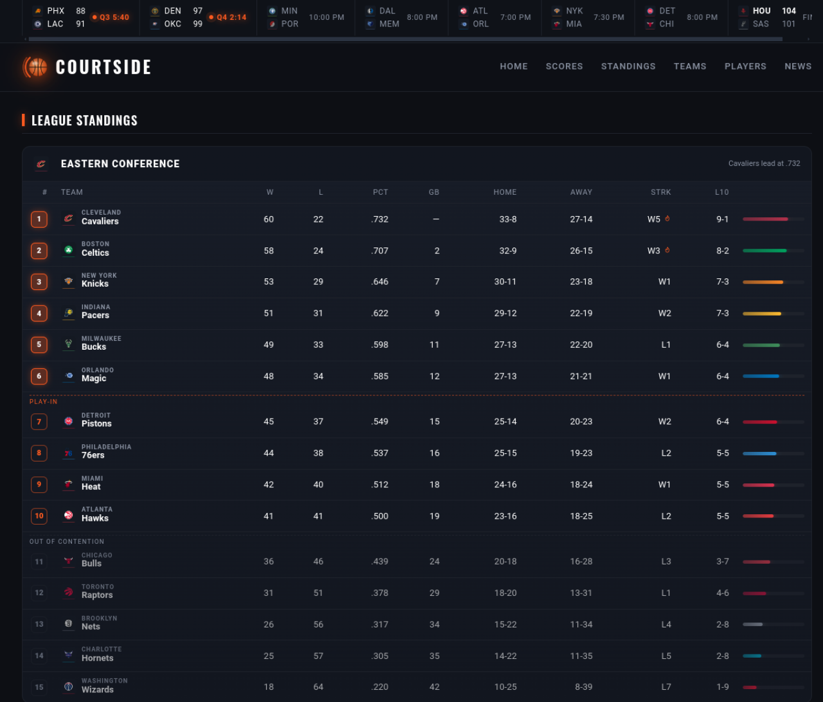The width and height of the screenshot is (823, 702).
Task: Click the Detroit Pistons team logo in standings
Action: [69, 421]
